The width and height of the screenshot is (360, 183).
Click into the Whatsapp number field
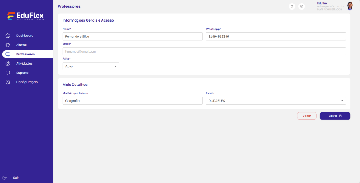(x=276, y=36)
